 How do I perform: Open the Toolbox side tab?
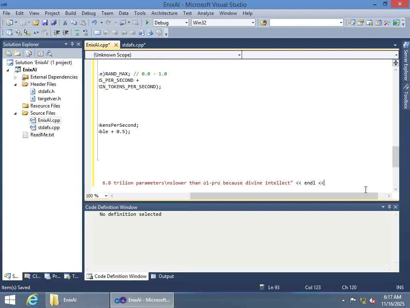[x=406, y=96]
